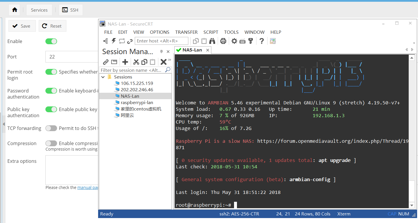Viewport: 418px width, 223px height.
Task: Click the public key assistant key icon
Action: [x=250, y=41]
